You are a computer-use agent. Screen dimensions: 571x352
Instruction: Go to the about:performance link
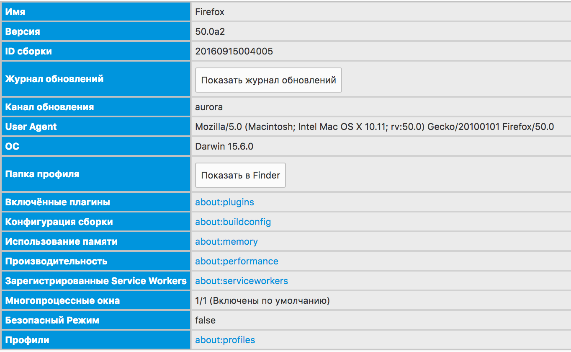[x=237, y=261]
